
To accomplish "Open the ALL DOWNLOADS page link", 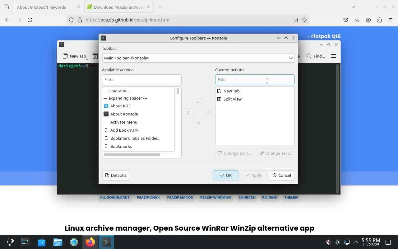I will point(115,197).
